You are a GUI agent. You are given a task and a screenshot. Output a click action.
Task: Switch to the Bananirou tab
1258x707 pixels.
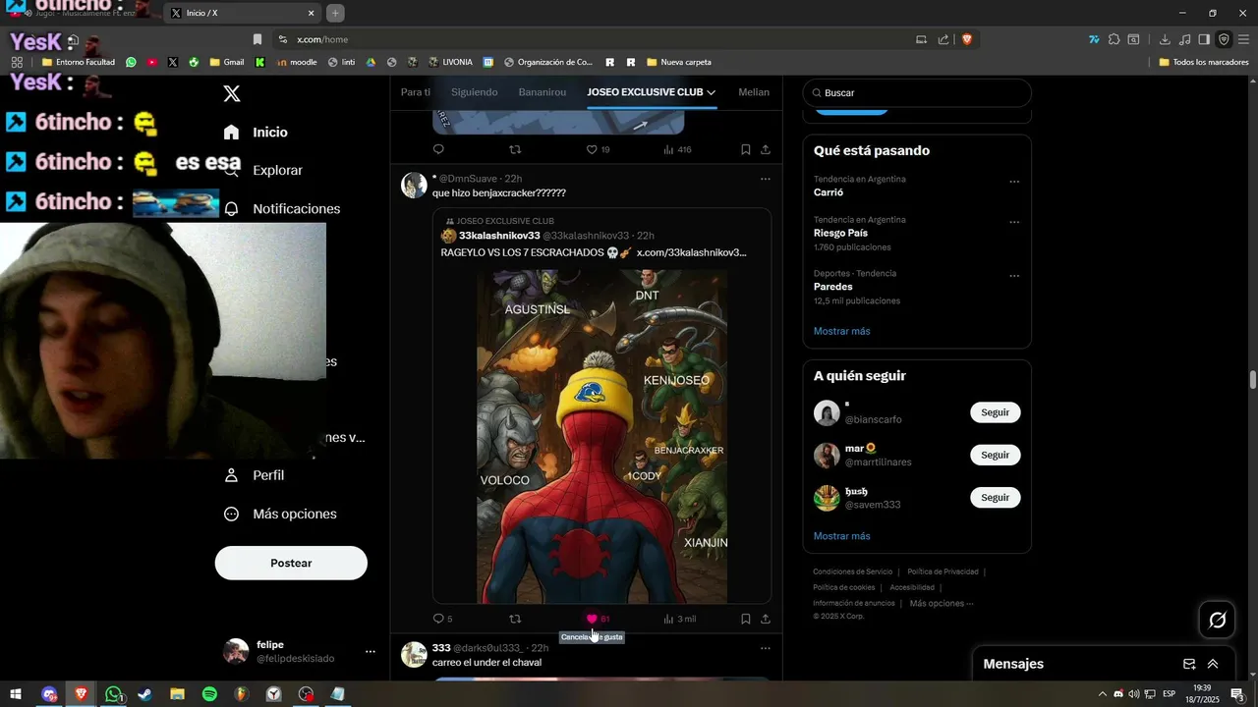[542, 92]
